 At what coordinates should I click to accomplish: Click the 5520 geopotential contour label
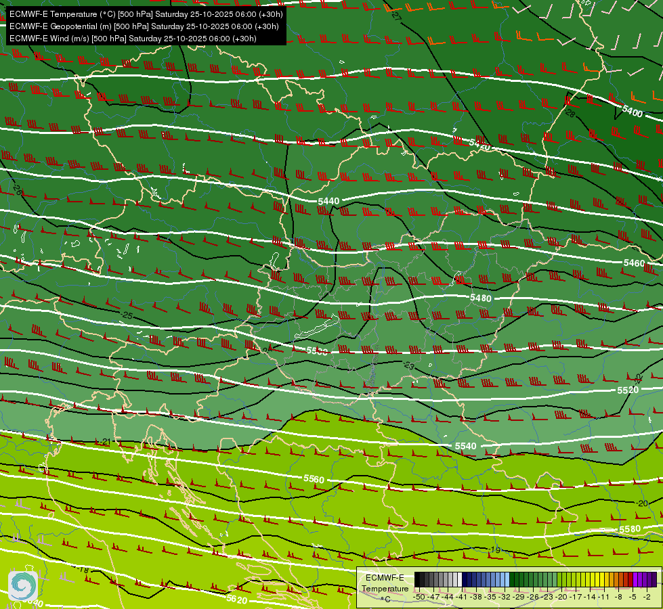(628, 390)
